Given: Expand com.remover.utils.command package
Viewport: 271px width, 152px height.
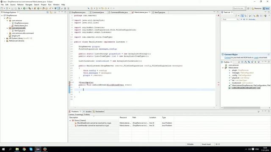Looking at the screenshot, I should pos(7,33).
